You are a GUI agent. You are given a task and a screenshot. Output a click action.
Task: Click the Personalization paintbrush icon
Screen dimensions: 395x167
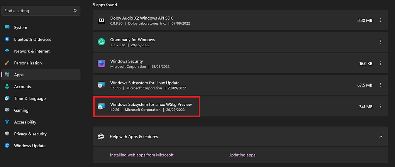tap(7, 63)
